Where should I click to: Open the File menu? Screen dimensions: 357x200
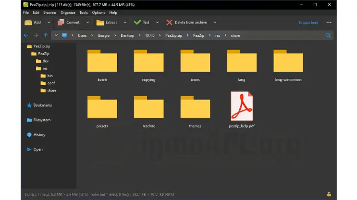pyautogui.click(x=26, y=12)
